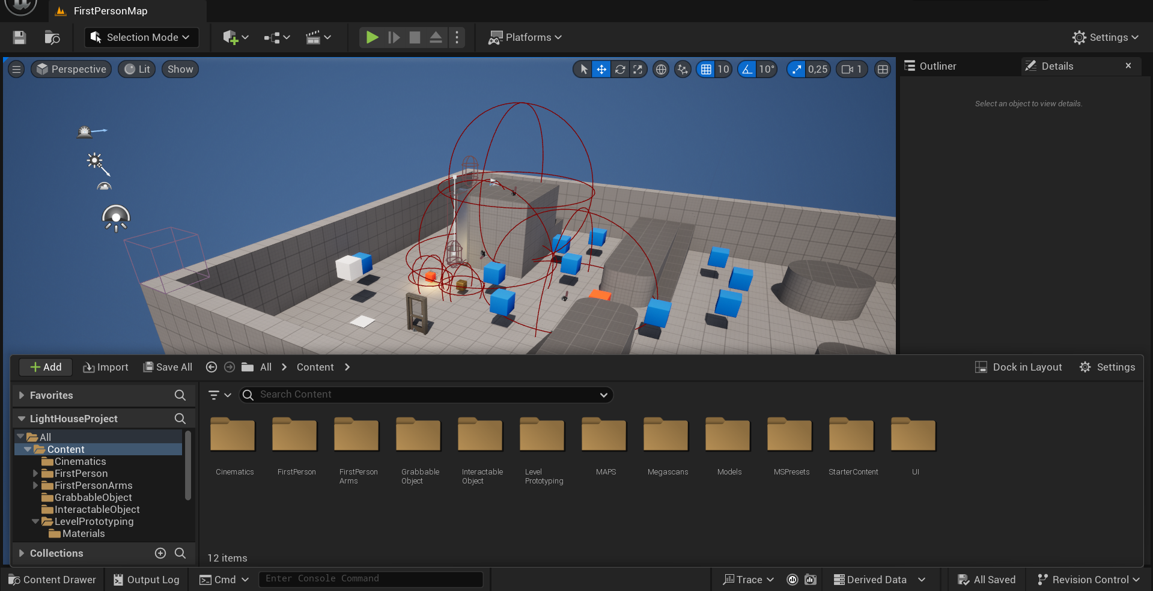Toggle rotation angle snapping
Screen dimensions: 1153x591
click(x=747, y=70)
